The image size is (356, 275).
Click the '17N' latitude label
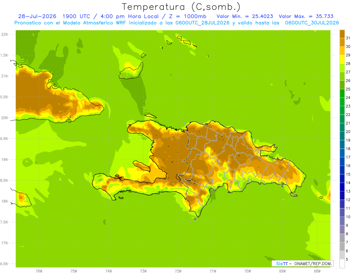click(x=5, y=243)
